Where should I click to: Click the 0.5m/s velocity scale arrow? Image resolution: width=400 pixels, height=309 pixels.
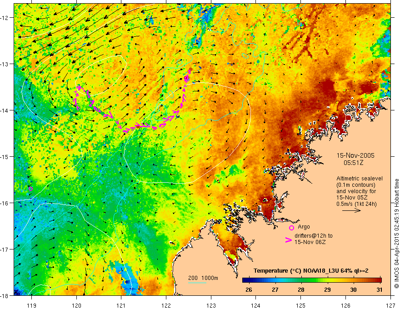pyautogui.click(x=351, y=210)
